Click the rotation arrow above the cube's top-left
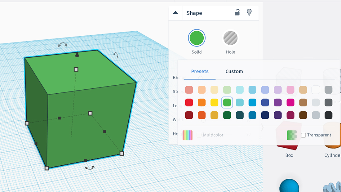This screenshot has height=192, width=341. pos(63,45)
